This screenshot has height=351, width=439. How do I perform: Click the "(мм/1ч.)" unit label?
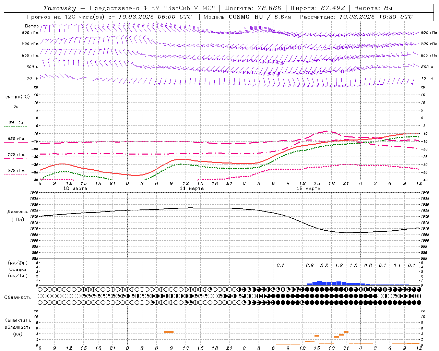pos(18,276)
